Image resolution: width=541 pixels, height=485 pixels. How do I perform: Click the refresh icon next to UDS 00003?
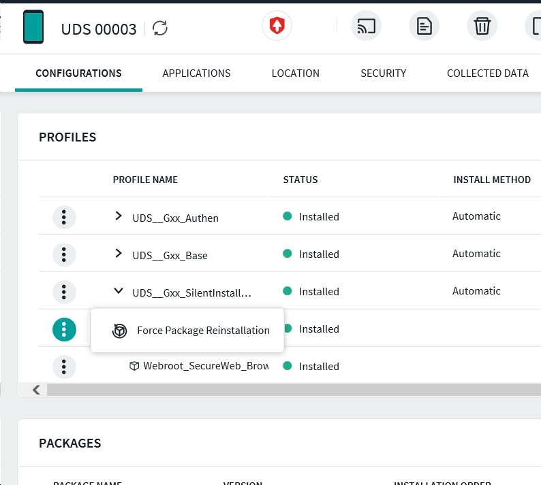[x=160, y=29]
